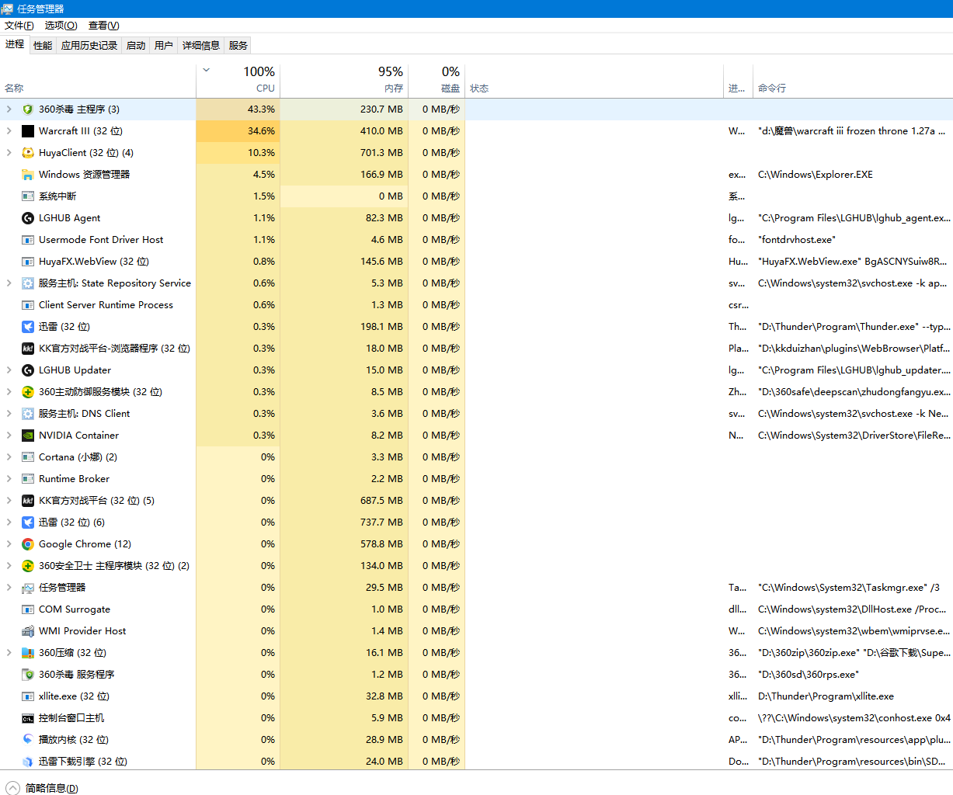This screenshot has height=795, width=953.
Task: Expand KK官方对战平台 (32 位) (5) group
Action: (9, 501)
